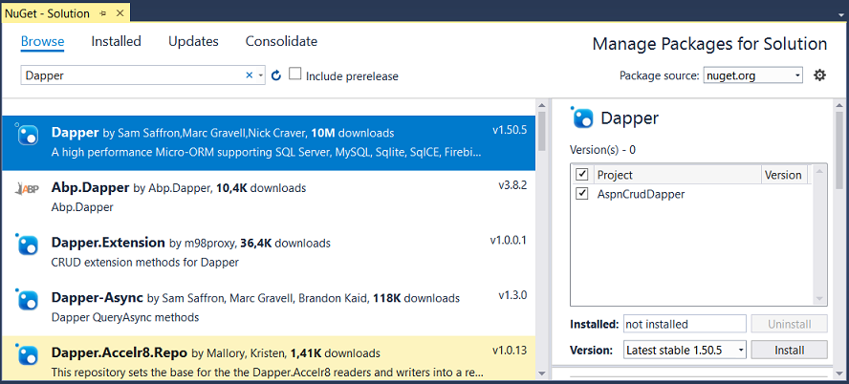This screenshot has width=849, height=384.
Task: Click the Dapper.Extension package icon
Action: coord(27,245)
